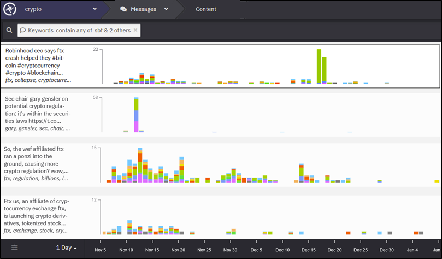
Task: Click the Messages chat bubbles icon
Action: click(123, 9)
